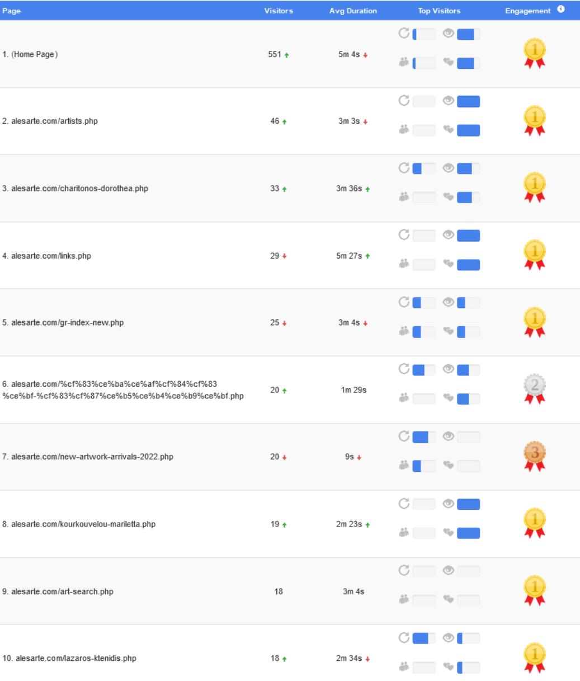The image size is (580, 681).
Task: Click the 25 visitors value
Action: (x=275, y=323)
